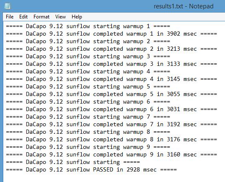Click the final 'sunflow starting' line
The image size is (225, 182).
click(x=73, y=162)
